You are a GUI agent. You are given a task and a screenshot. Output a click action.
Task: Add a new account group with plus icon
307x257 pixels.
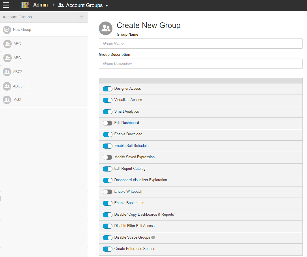pos(82,17)
